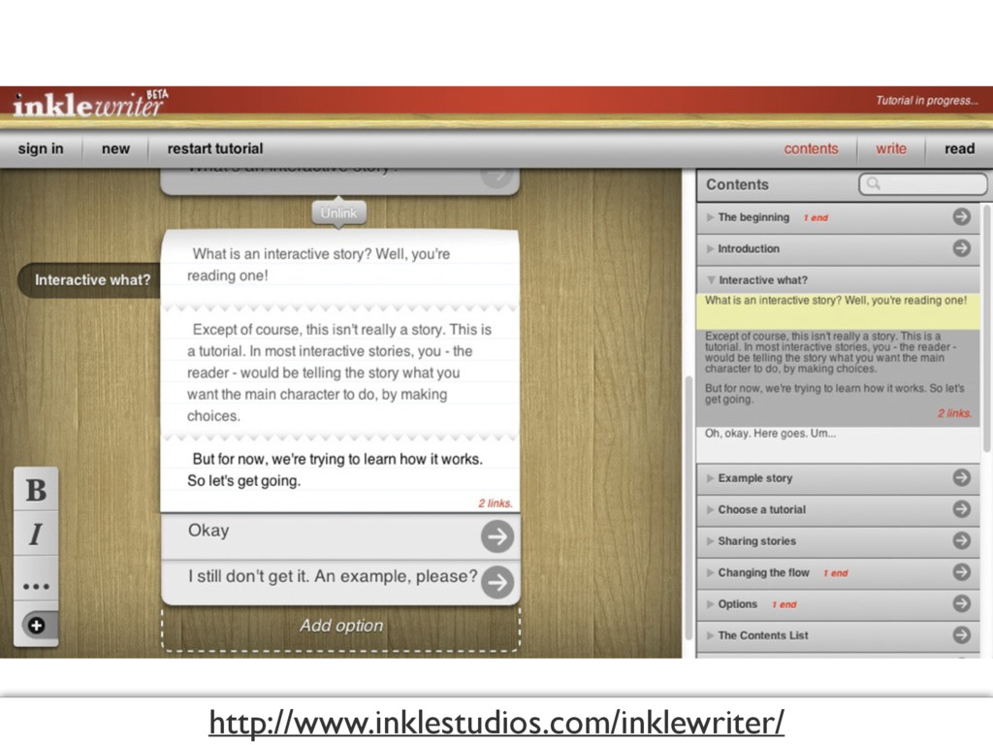The image size is (993, 745).
Task: Click the red '2 links.' label in editor
Action: pyautogui.click(x=495, y=503)
